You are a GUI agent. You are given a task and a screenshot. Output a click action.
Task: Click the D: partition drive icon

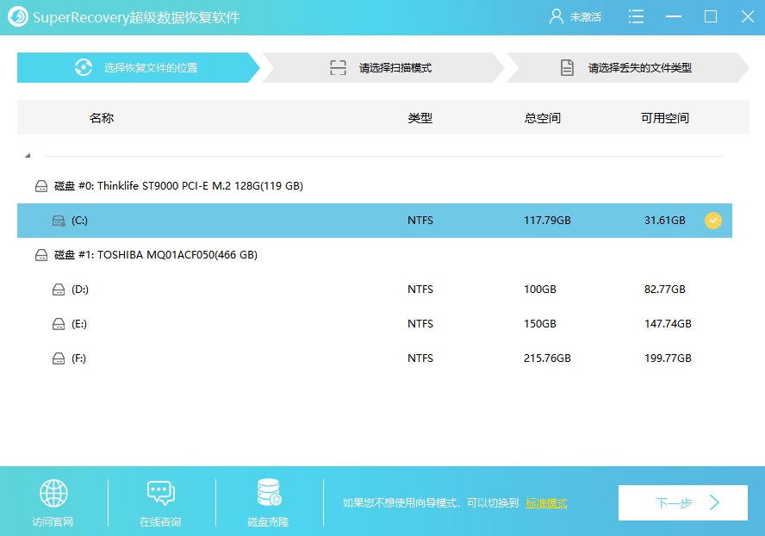[59, 290]
